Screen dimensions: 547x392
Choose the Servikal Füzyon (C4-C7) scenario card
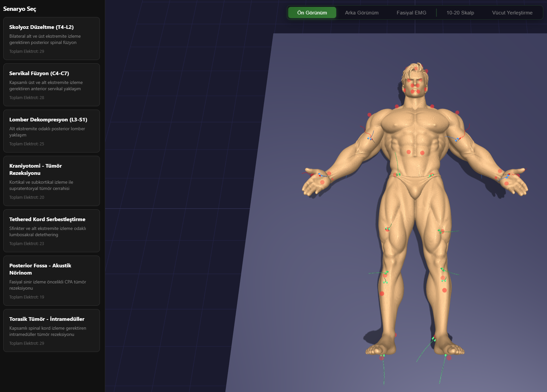click(x=51, y=85)
